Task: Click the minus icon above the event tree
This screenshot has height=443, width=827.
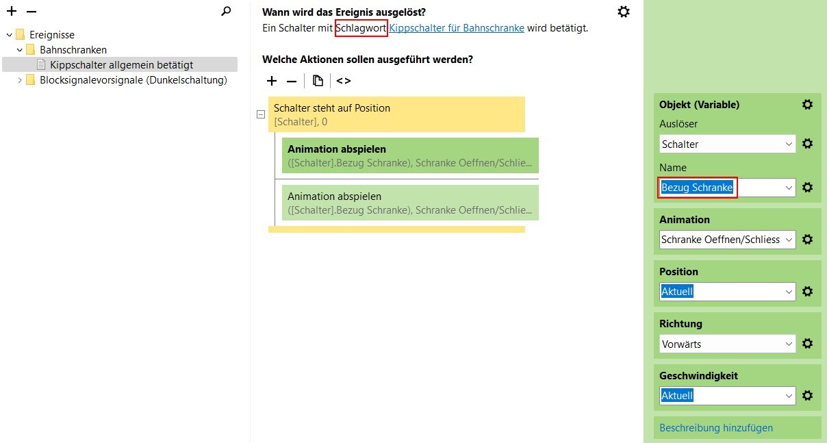Action: [31, 12]
